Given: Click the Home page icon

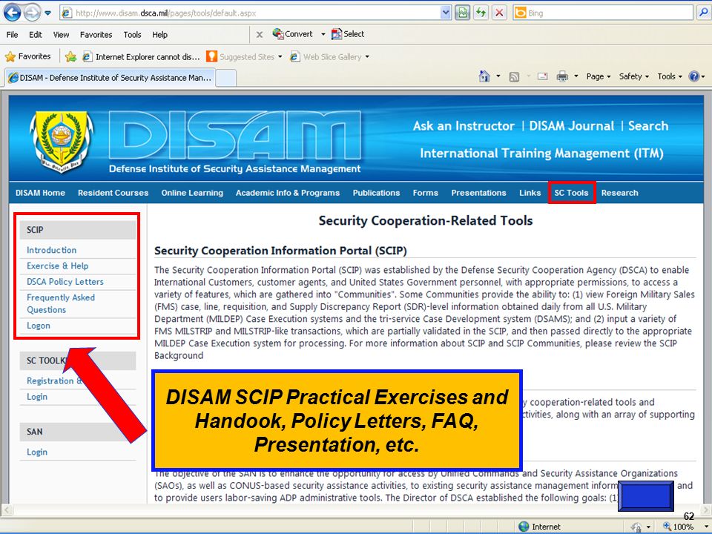Looking at the screenshot, I should 484,76.
